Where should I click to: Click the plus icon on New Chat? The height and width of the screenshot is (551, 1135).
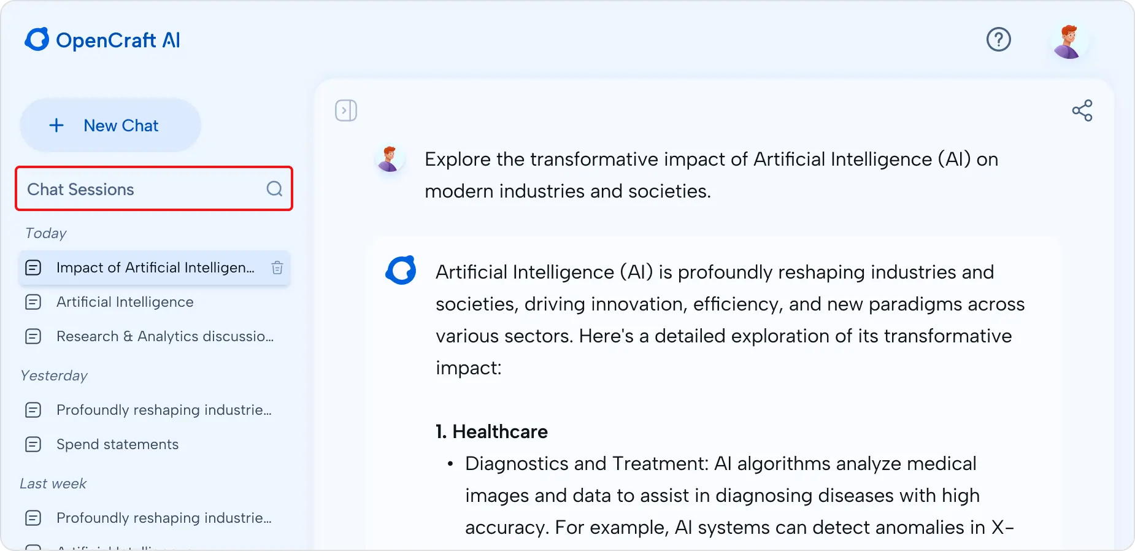56,125
